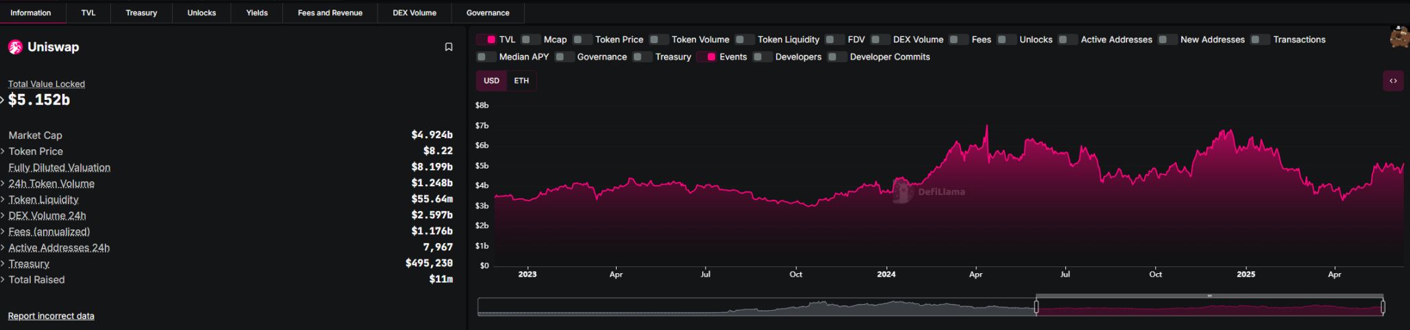Click the bookmark icon next to Uniswap
The image size is (1410, 330).
coord(449,47)
